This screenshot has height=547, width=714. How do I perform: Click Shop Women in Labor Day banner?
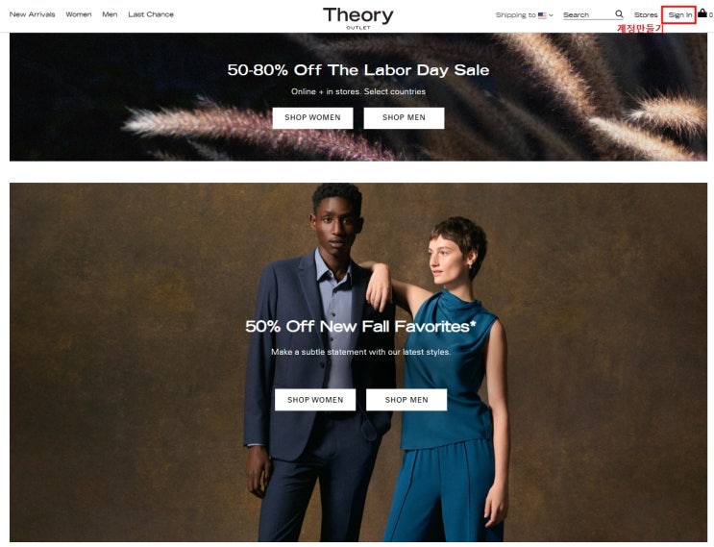[x=312, y=118]
